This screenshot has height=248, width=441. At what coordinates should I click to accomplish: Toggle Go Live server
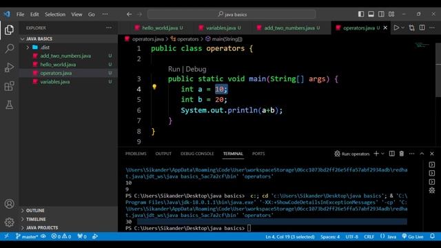click(412, 236)
